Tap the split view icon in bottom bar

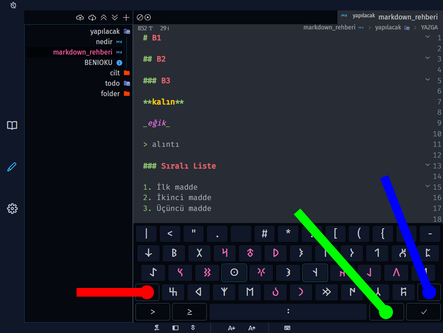175,328
